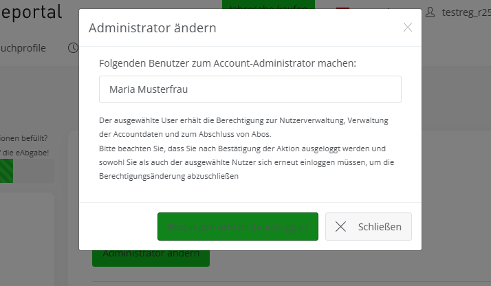Close the dialog via the header X icon
Image resolution: width=491 pixels, height=286 pixels.
coord(408,27)
